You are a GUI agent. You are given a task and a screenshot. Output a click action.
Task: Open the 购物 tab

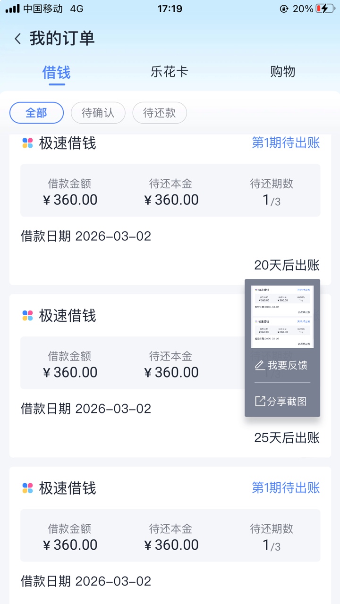tap(283, 72)
